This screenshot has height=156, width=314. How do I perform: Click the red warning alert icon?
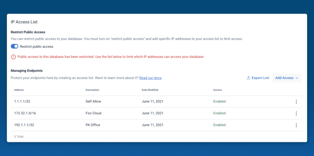coord(13,57)
